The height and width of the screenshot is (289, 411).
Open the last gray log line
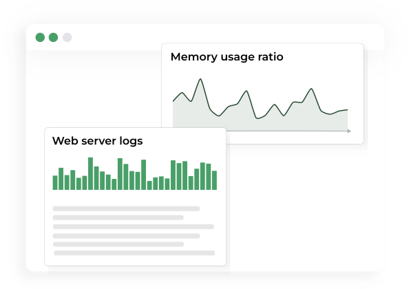point(134,253)
